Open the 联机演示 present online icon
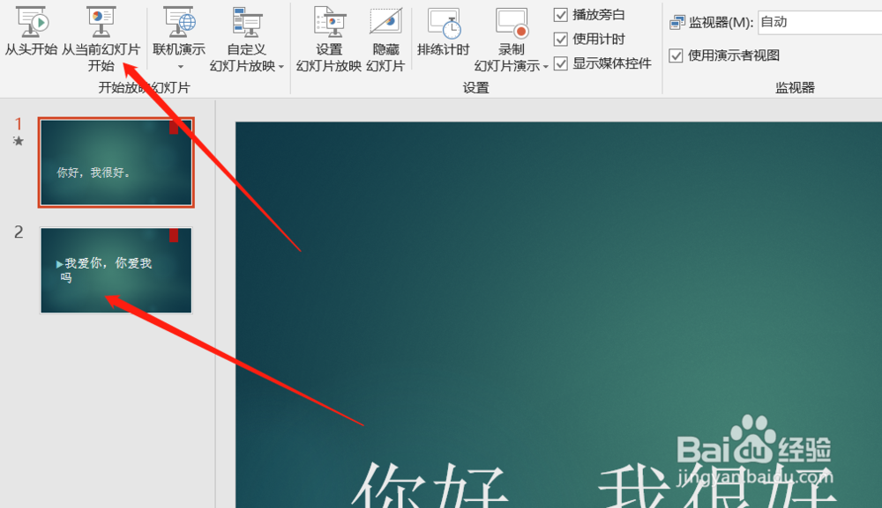 (179, 24)
